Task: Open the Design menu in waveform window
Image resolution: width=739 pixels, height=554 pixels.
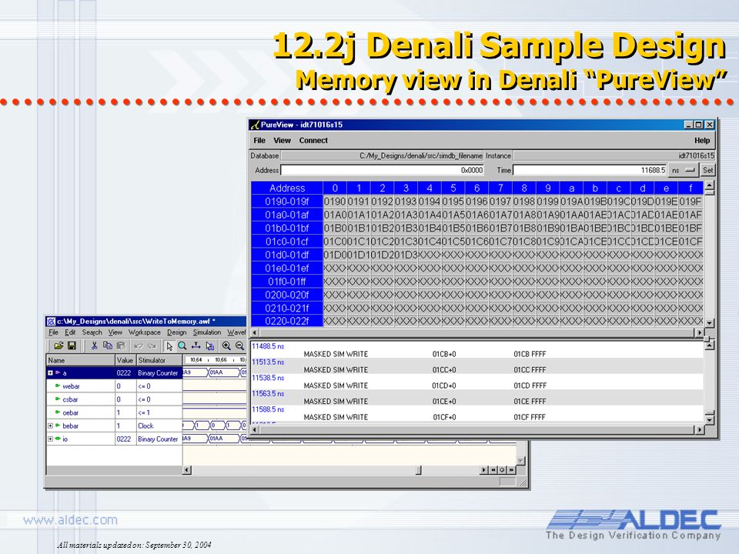Action: coord(177,332)
